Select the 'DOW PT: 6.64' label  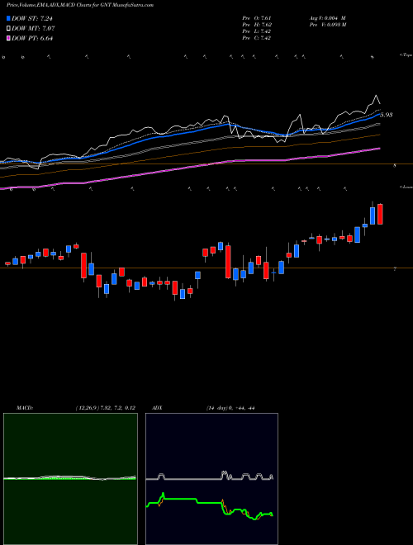32,38
